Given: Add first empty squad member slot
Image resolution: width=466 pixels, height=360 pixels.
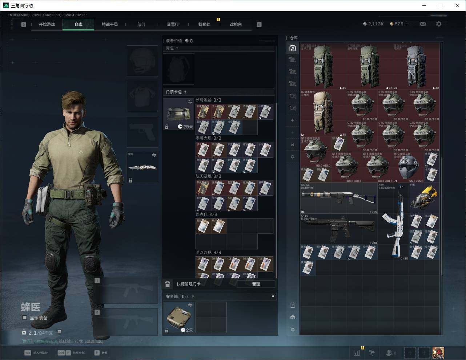Looking at the screenshot, I should 410,352.
